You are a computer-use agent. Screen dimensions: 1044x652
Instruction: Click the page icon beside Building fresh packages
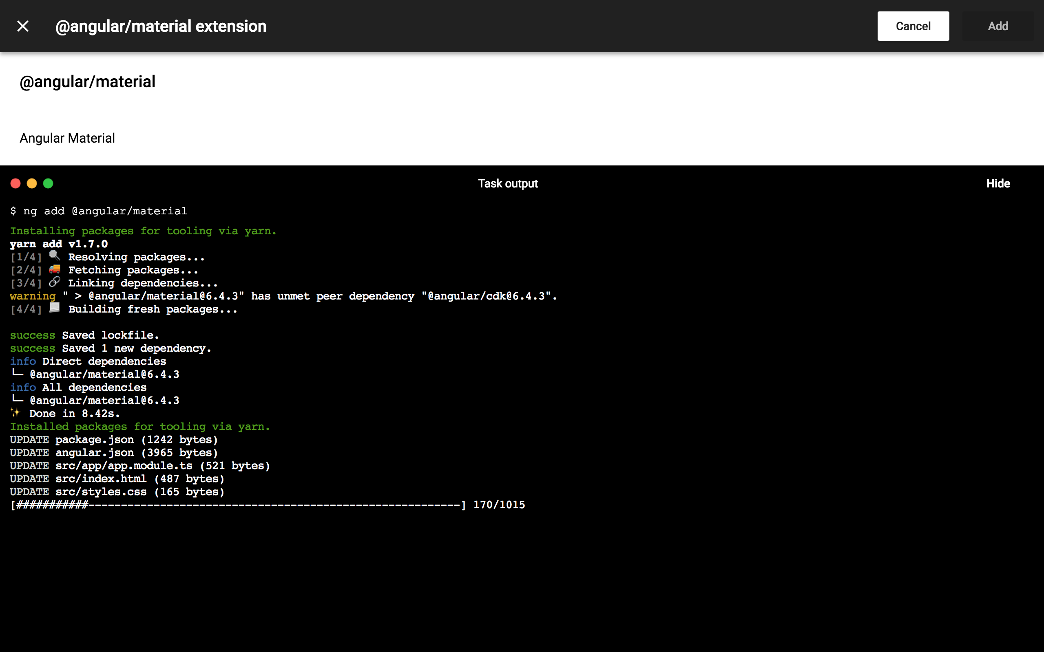[x=54, y=308]
